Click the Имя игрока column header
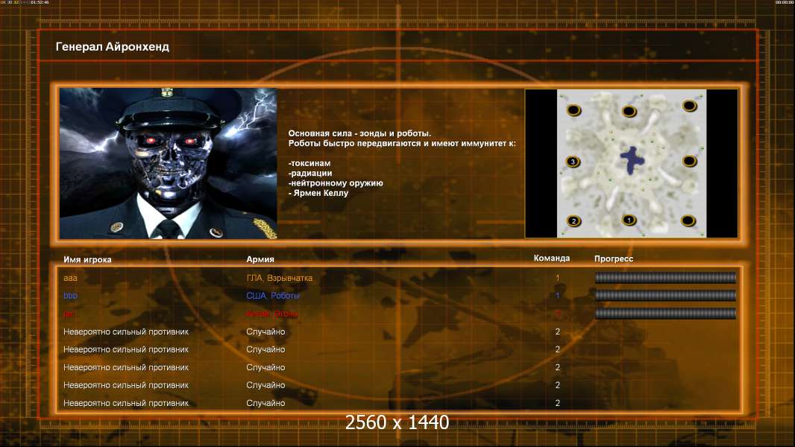The image size is (795, 447). [x=87, y=260]
